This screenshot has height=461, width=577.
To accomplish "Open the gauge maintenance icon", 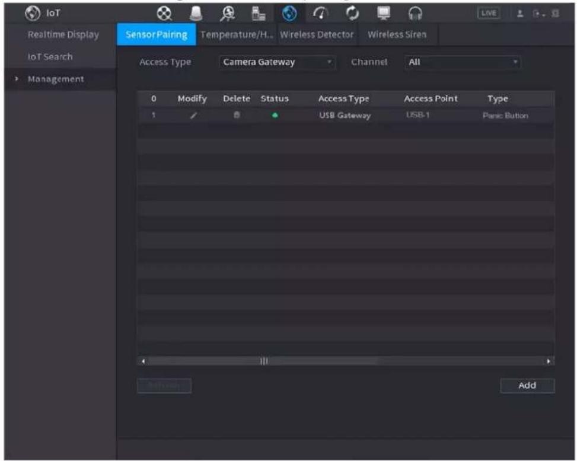I will click(x=320, y=14).
